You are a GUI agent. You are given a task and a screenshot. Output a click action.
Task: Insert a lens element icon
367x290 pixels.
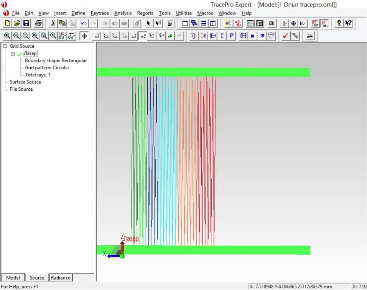pyautogui.click(x=194, y=36)
